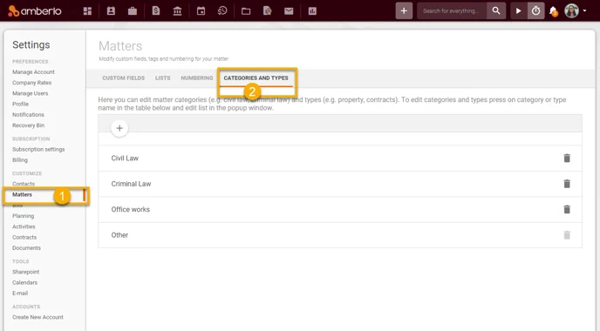Screen dimensions: 600x331
Task: Open the documents folder icon
Action: (246, 11)
